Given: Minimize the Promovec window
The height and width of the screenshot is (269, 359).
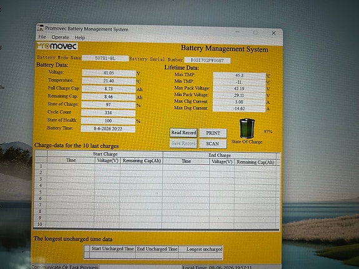Looking at the screenshot, I should pos(237,32).
